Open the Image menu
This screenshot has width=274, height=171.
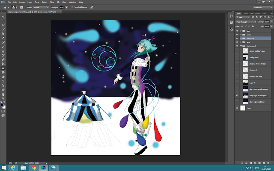coord(22,2)
